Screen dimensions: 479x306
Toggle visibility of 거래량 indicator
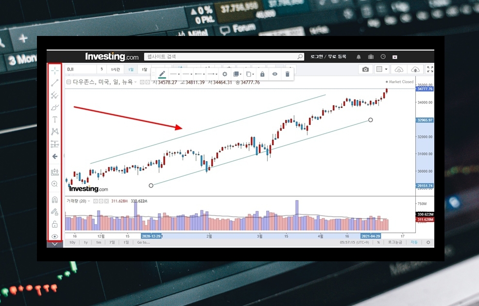(x=96, y=201)
